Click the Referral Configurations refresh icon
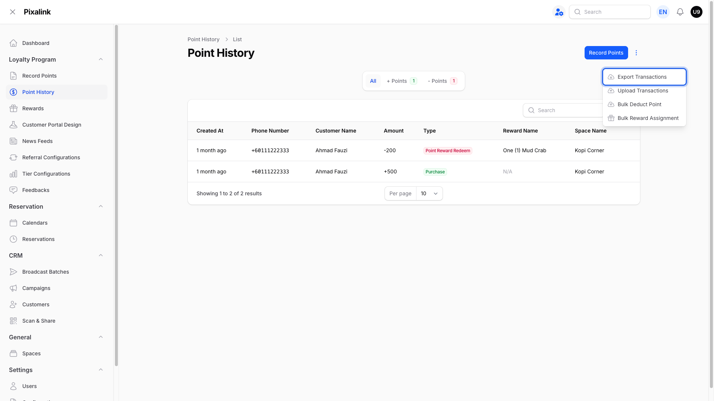 pyautogui.click(x=13, y=157)
